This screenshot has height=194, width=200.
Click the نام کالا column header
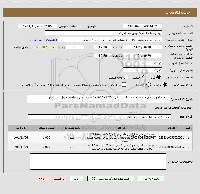pos(122,128)
